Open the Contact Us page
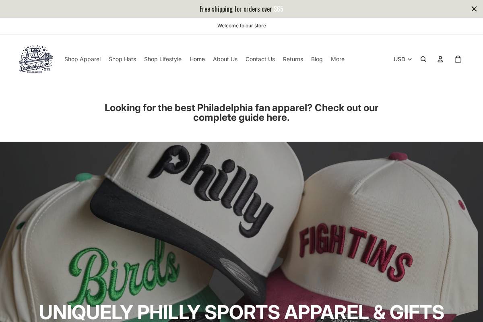The width and height of the screenshot is (483, 322). 260,59
